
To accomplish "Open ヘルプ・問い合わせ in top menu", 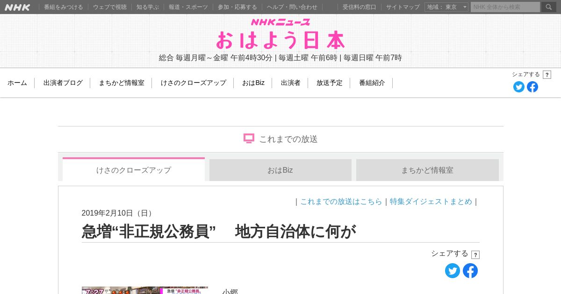I will click(x=292, y=7).
